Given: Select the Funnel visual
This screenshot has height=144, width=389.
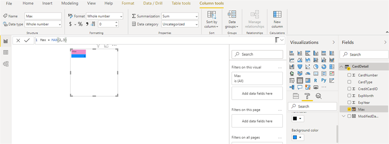Looking at the screenshot, I should tap(300, 66).
